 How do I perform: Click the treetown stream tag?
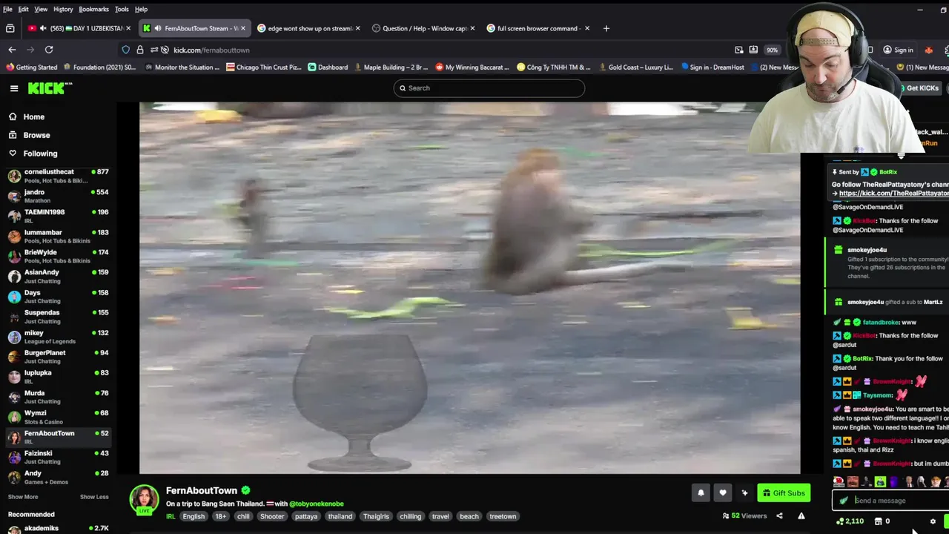[x=503, y=516]
